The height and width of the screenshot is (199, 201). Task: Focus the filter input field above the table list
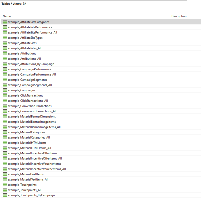point(100,9)
